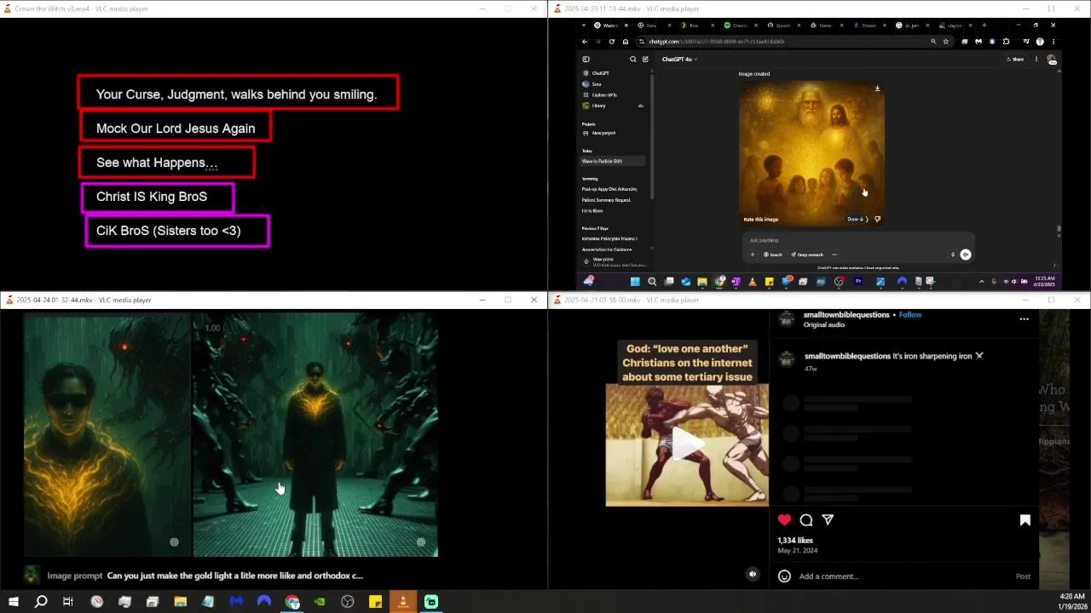The height and width of the screenshot is (613, 1091).
Task: Follow smalltownbiblequestions on Instagram
Action: tap(910, 315)
